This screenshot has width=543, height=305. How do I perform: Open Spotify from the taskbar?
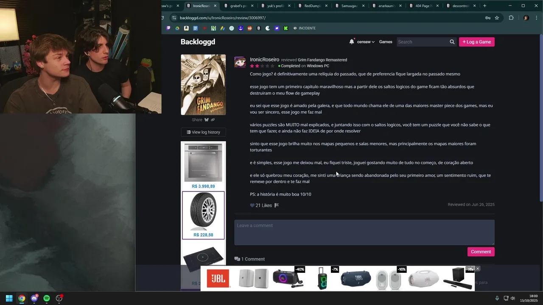pos(47,298)
